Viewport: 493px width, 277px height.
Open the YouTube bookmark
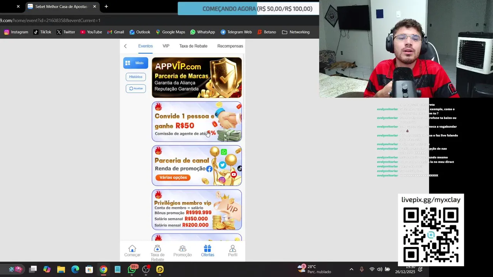(91, 32)
